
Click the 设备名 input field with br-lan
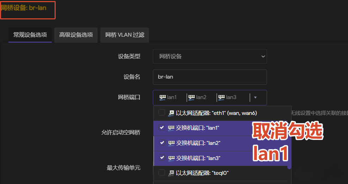(210, 77)
